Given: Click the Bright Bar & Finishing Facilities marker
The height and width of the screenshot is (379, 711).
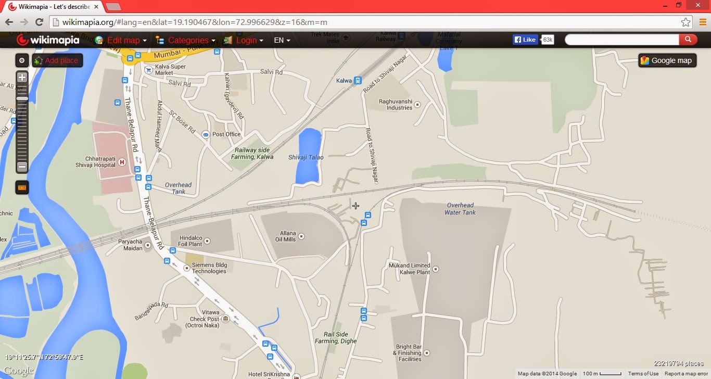Looking at the screenshot, I should pyautogui.click(x=427, y=353).
